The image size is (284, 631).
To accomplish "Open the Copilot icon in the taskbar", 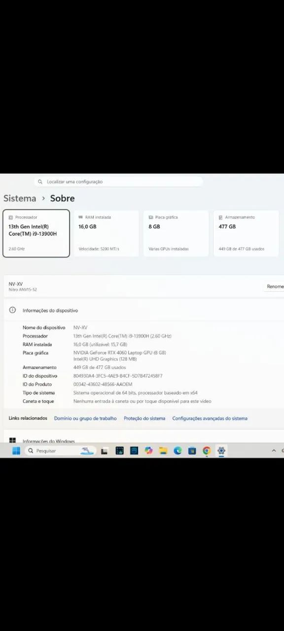I will pyautogui.click(x=148, y=451).
